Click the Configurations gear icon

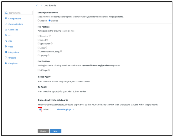[6, 18]
